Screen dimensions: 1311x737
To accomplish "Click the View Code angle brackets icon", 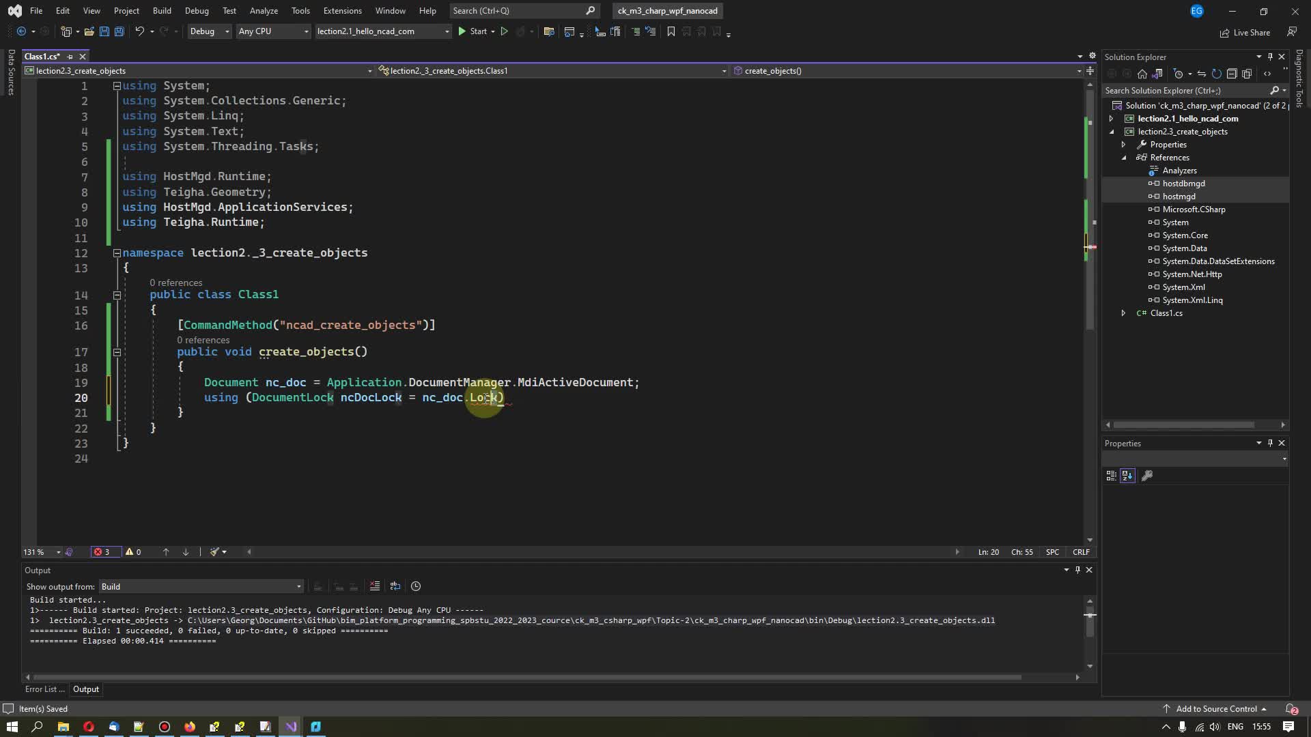I will point(1267,74).
